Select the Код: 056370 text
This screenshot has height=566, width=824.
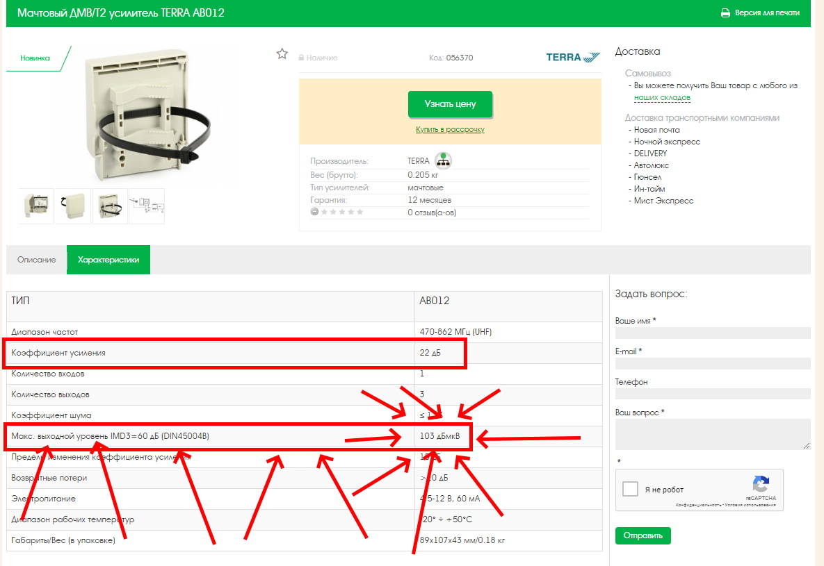[451, 58]
